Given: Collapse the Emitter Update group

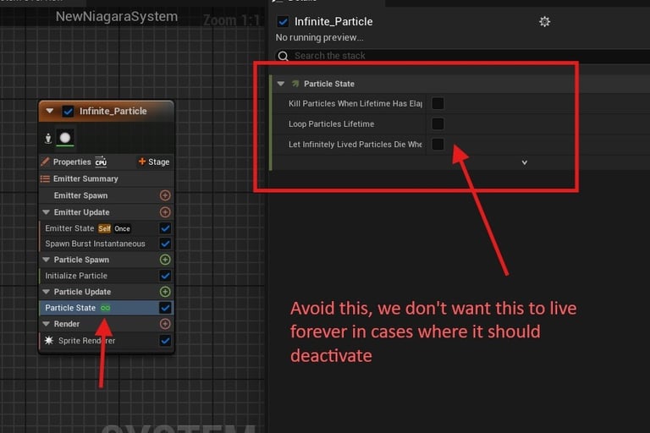Looking at the screenshot, I should [x=46, y=212].
